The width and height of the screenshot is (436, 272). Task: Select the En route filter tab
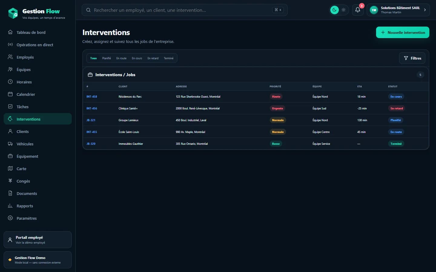[121, 58]
